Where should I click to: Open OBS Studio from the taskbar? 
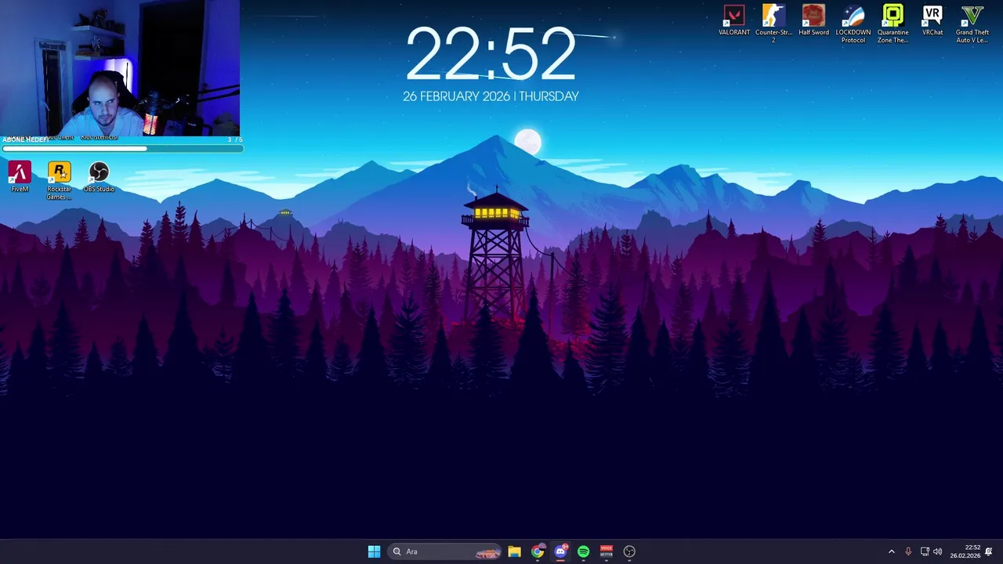629,551
